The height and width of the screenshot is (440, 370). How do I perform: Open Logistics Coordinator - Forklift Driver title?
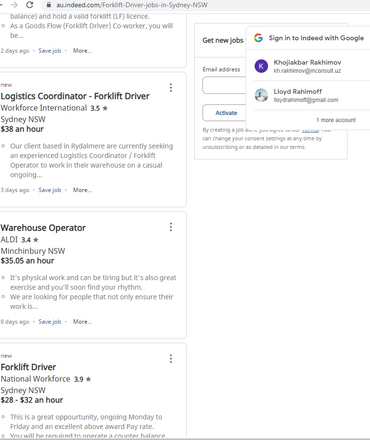[x=75, y=96]
